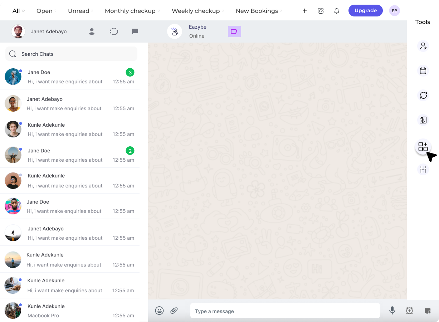Open the contact profile icon beside Janet Adebayo
Screen dimensions: 439x322
[x=92, y=31]
